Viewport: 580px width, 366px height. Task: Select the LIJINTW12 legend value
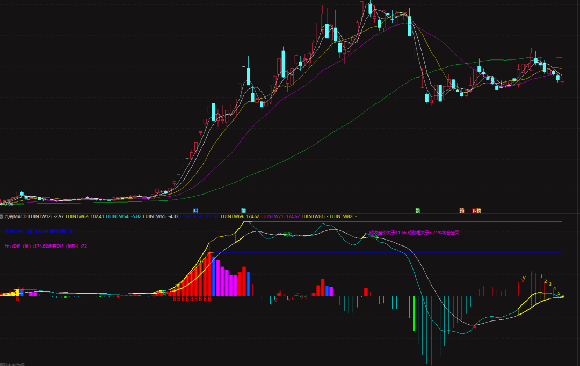point(46,216)
